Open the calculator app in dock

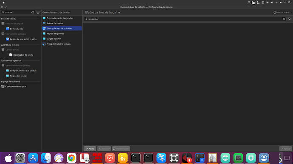(200, 158)
